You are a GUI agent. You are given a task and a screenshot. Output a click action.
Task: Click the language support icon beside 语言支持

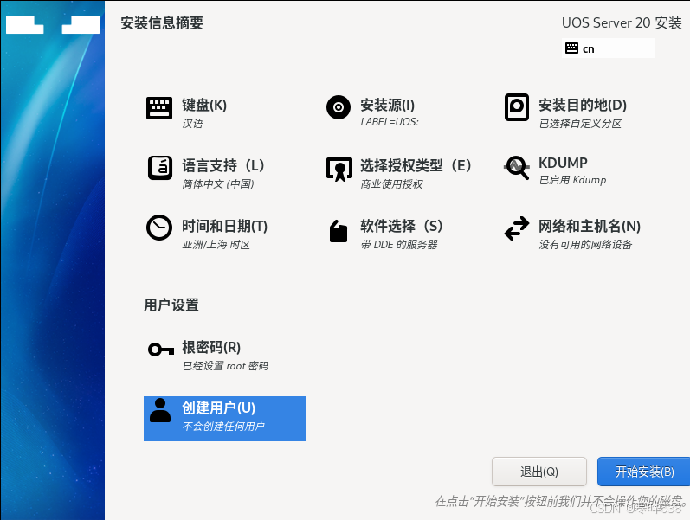pyautogui.click(x=160, y=168)
